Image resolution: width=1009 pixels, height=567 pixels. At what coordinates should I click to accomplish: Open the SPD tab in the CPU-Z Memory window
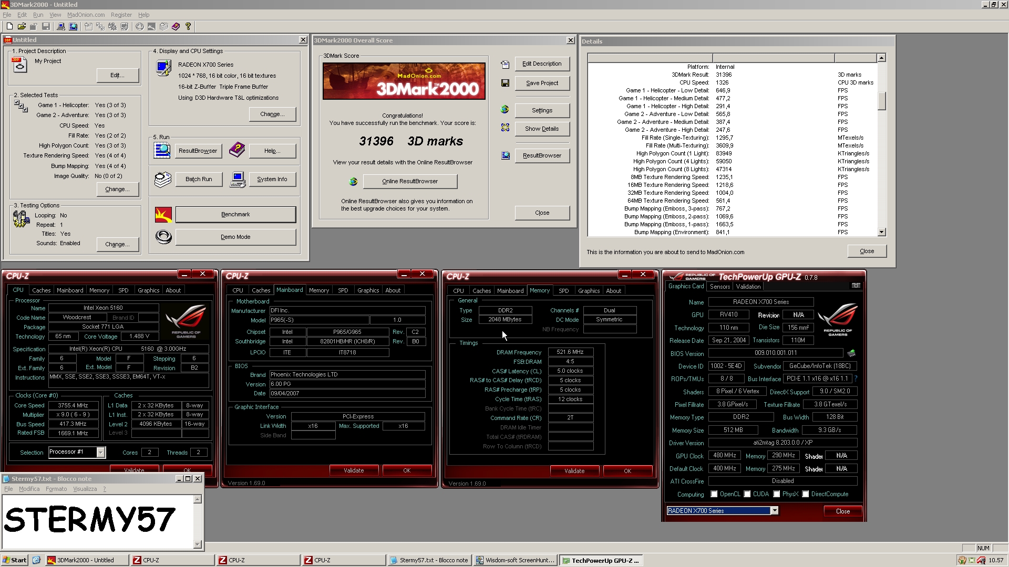[563, 291]
